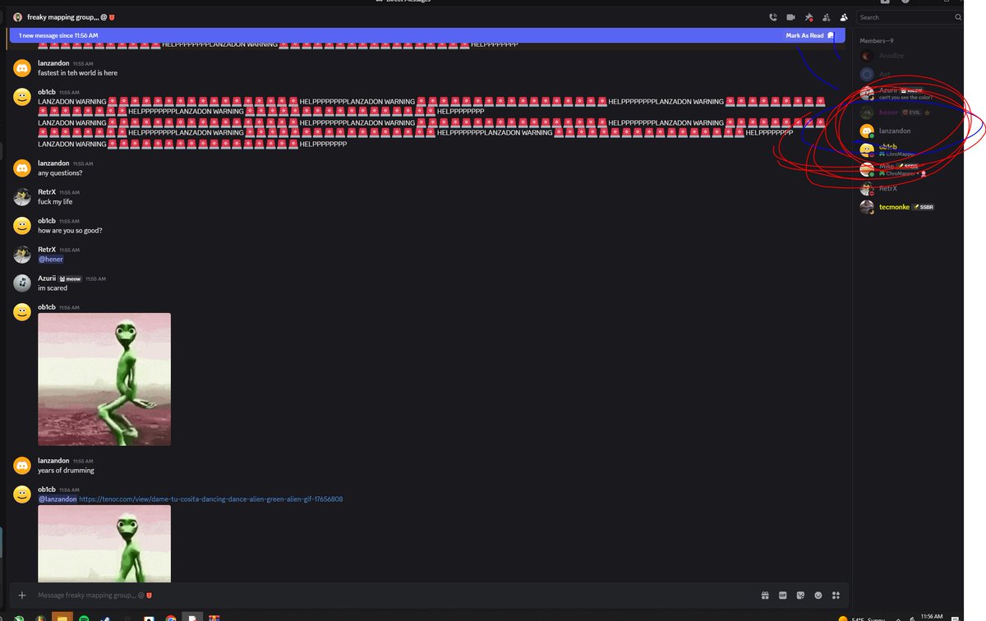Open File Explorer from the taskbar
This screenshot has height=621, width=986.
coord(62,617)
